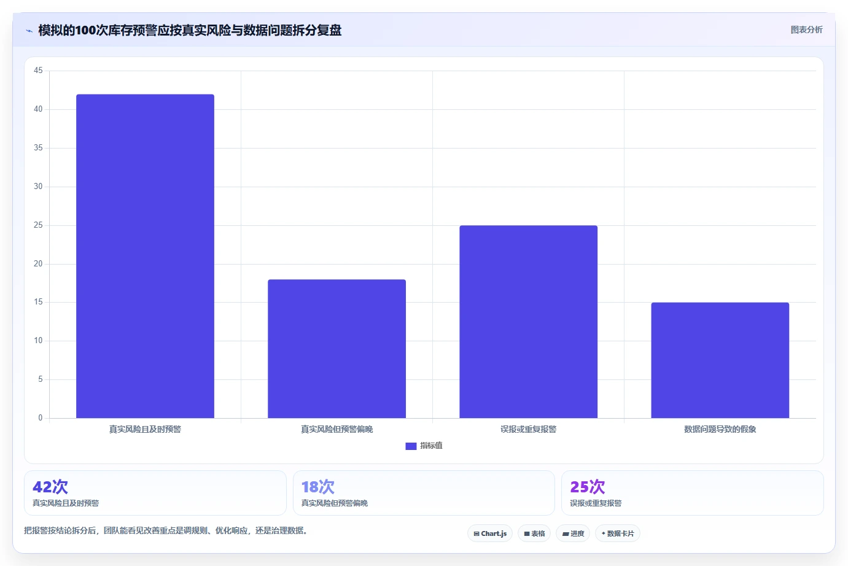Click the Chart.js tag chip
Viewport: 848px width, 566px height.
[490, 533]
